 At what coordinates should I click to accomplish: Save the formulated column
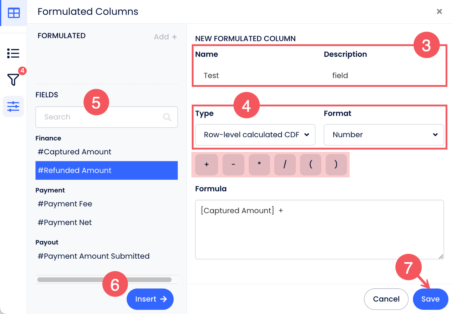430,299
